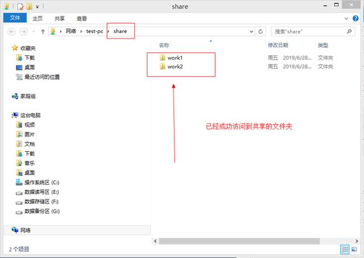This screenshot has width=364, height=258.
Task: Open the 共享 ribbon tab
Action: pos(59,19)
